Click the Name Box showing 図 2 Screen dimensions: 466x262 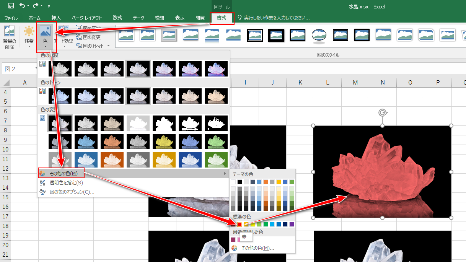click(x=18, y=69)
